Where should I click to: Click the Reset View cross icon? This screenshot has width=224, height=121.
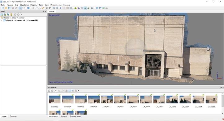60,8
